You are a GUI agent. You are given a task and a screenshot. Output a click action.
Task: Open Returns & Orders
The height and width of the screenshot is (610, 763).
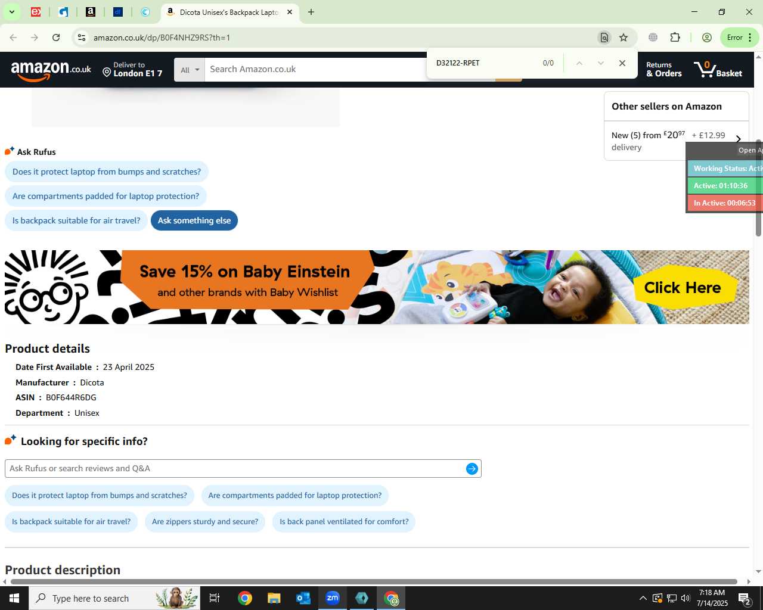[x=664, y=69]
